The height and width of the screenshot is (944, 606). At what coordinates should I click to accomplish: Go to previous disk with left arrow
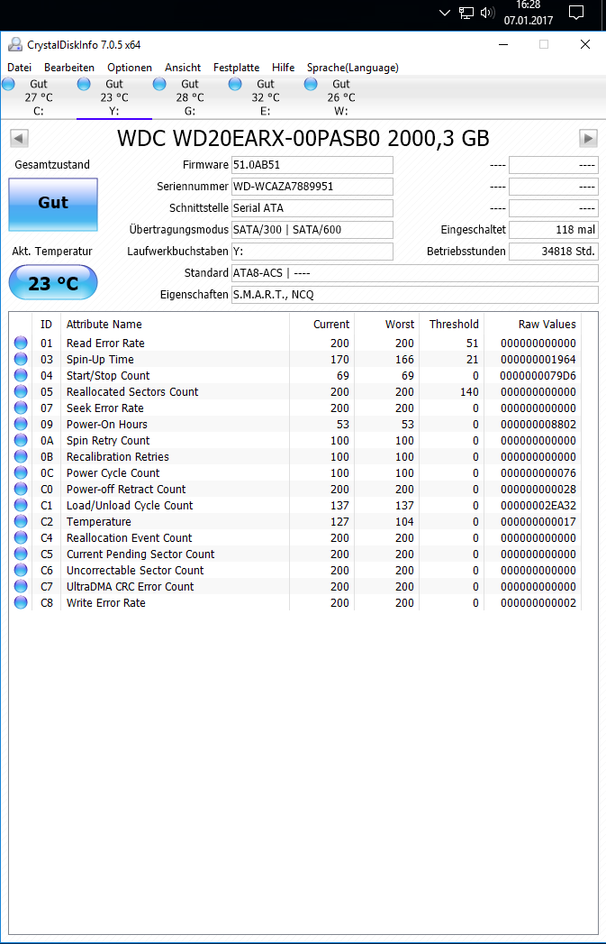tap(19, 139)
